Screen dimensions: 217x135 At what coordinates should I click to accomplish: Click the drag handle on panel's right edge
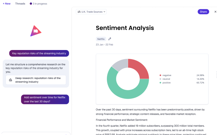[x=216, y=75]
